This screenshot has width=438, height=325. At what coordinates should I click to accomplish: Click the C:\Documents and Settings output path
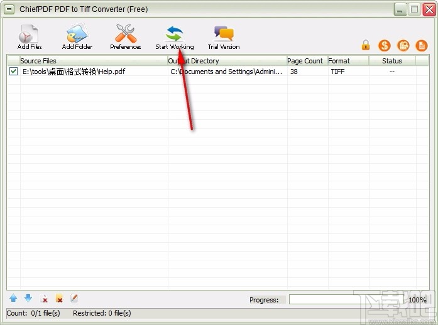click(x=226, y=72)
